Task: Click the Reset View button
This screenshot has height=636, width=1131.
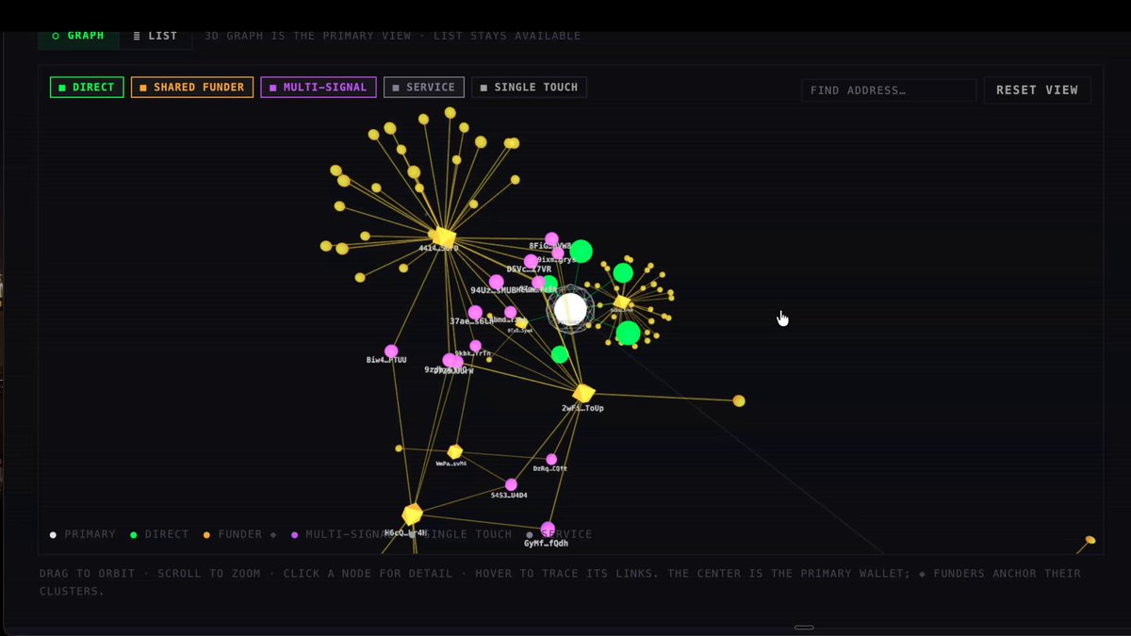Action: 1037,90
